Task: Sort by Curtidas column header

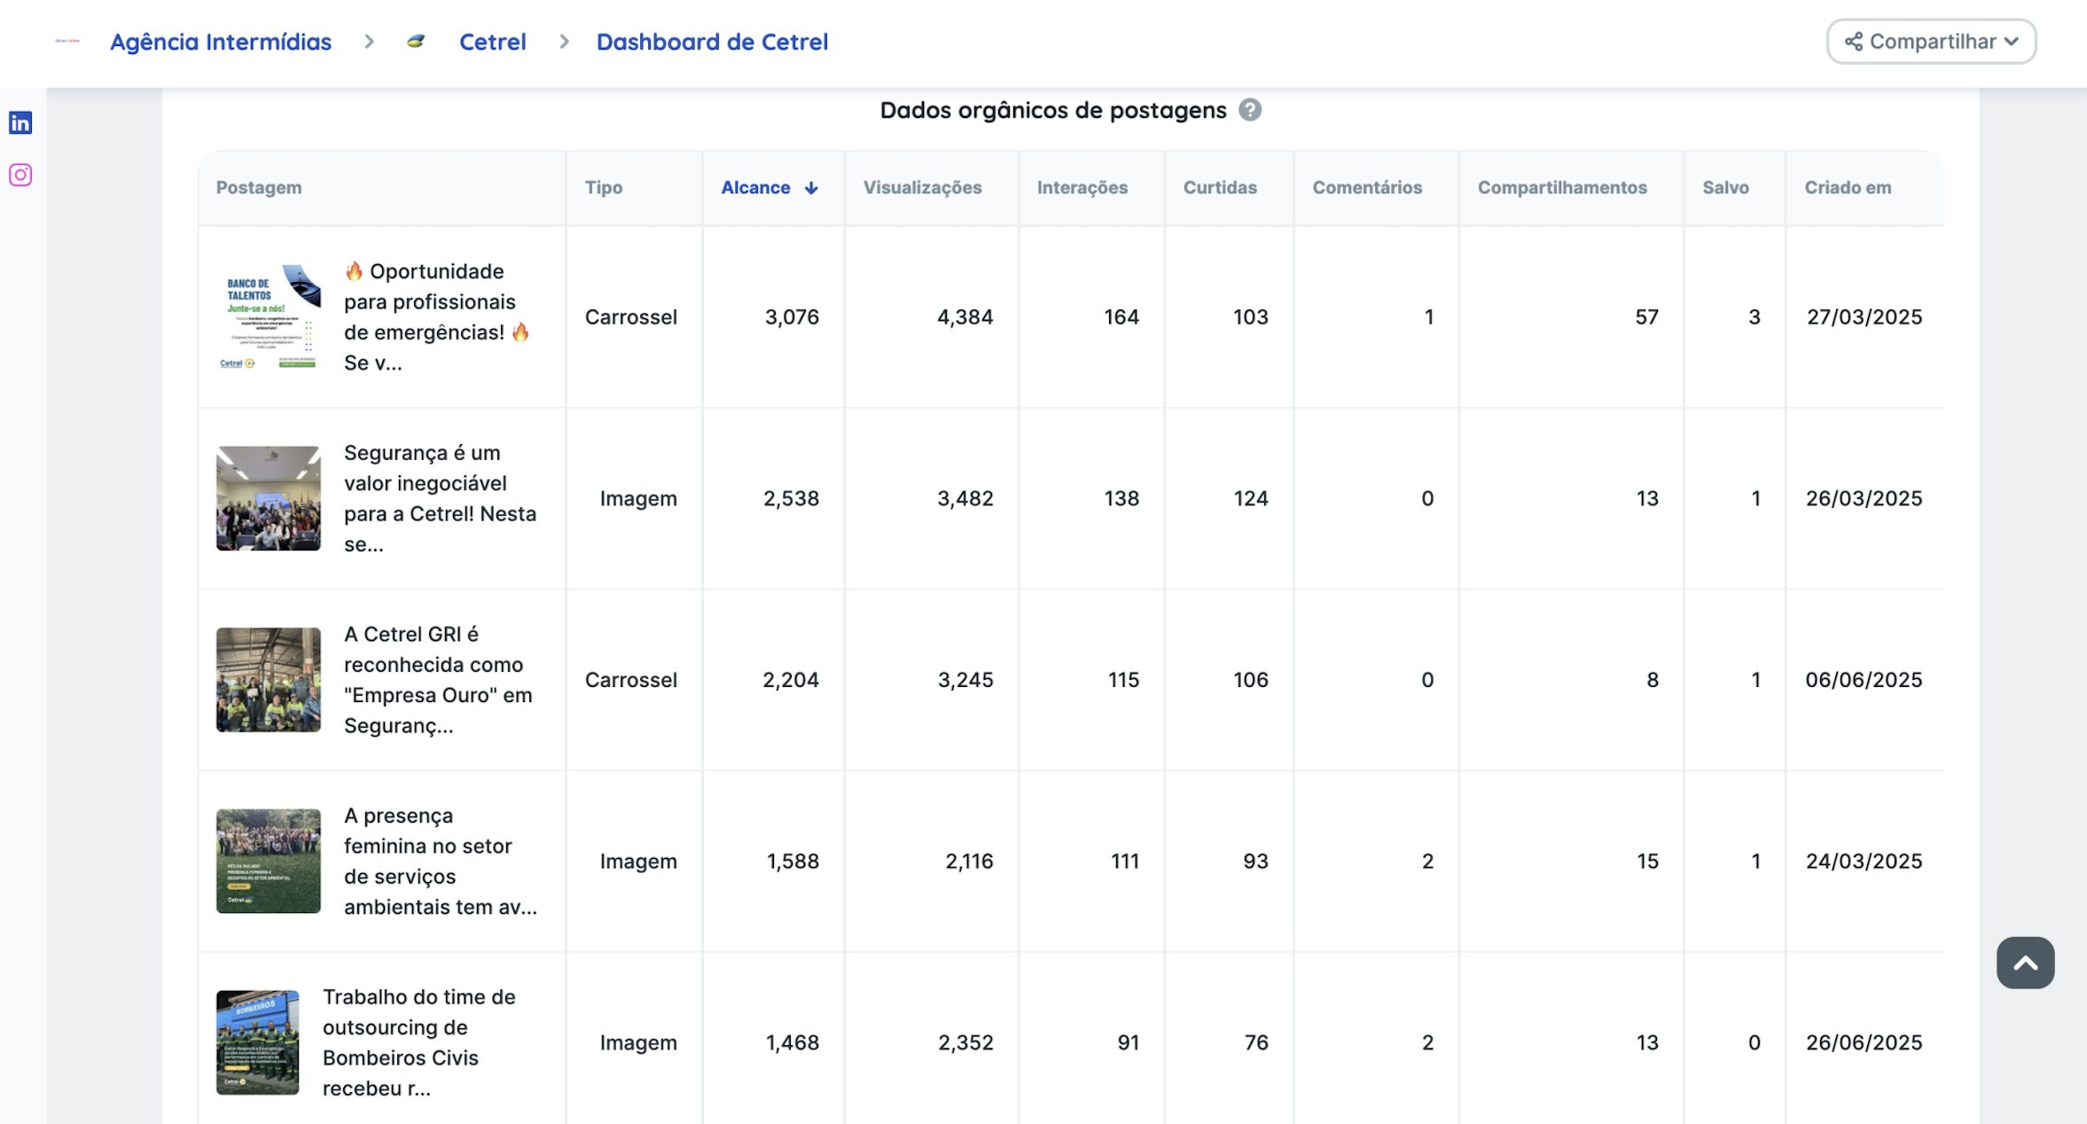Action: 1219,188
